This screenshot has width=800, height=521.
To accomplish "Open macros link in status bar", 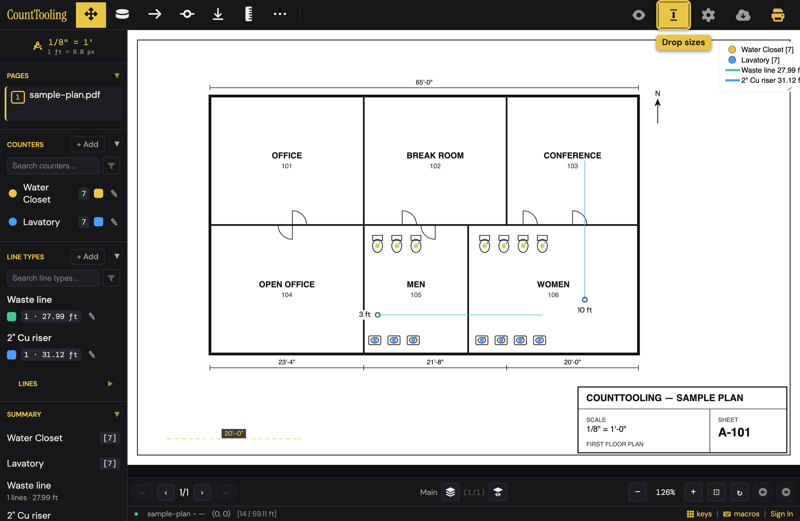I will pyautogui.click(x=741, y=514).
